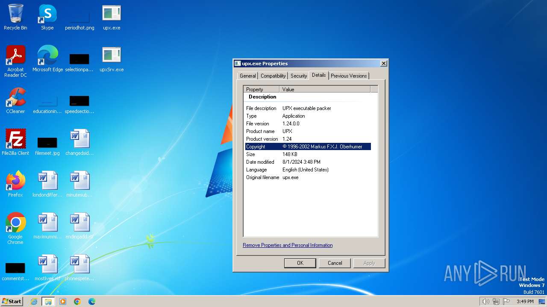
Task: Select changedsid... Word document icon
Action: coord(79,142)
